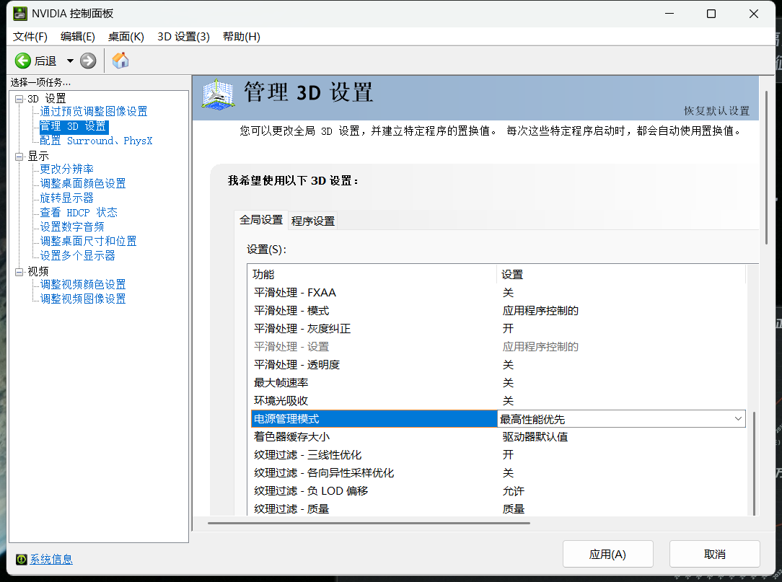The height and width of the screenshot is (582, 782).
Task: Click the 取消 button
Action: (x=714, y=554)
